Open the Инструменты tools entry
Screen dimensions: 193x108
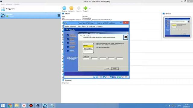30,9
